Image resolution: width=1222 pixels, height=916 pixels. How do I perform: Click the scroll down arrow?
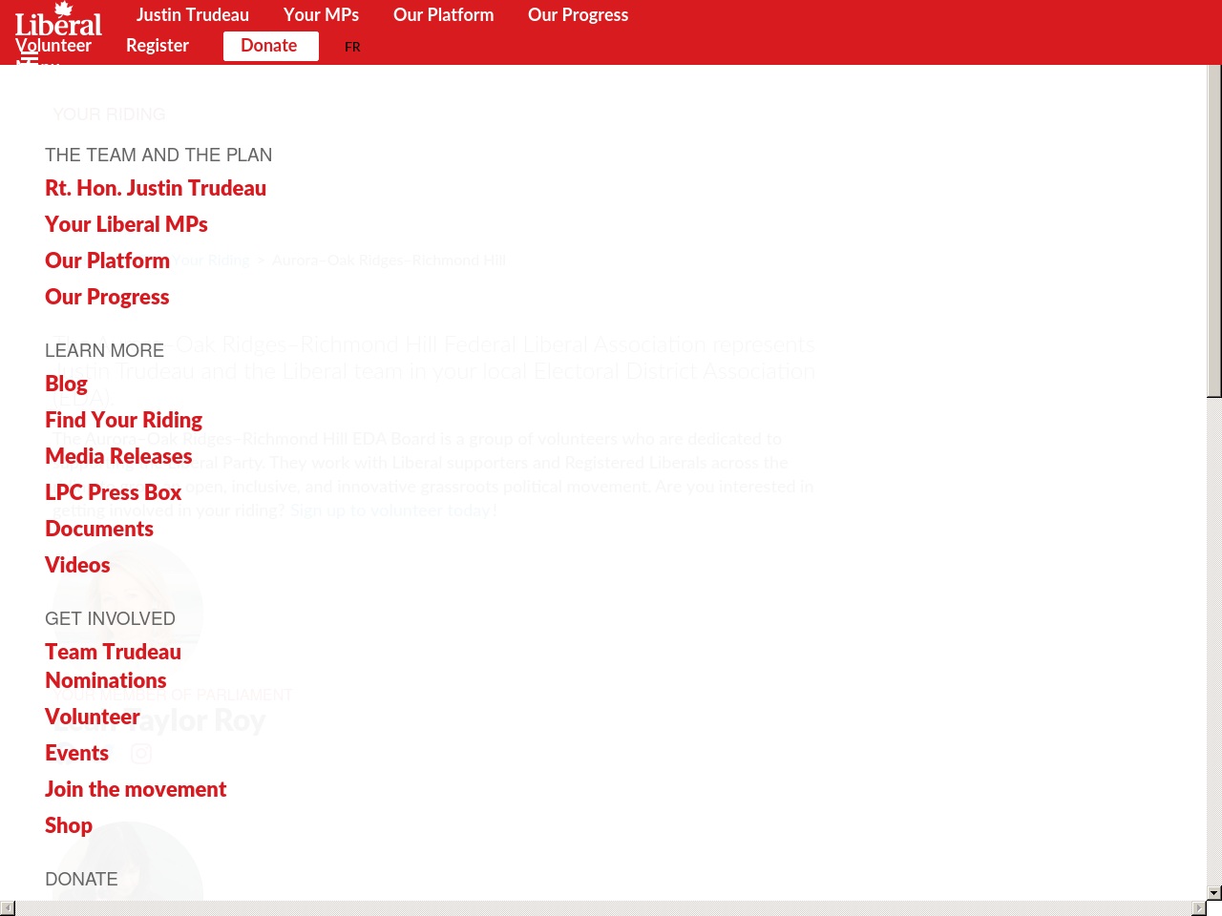[x=1214, y=893]
